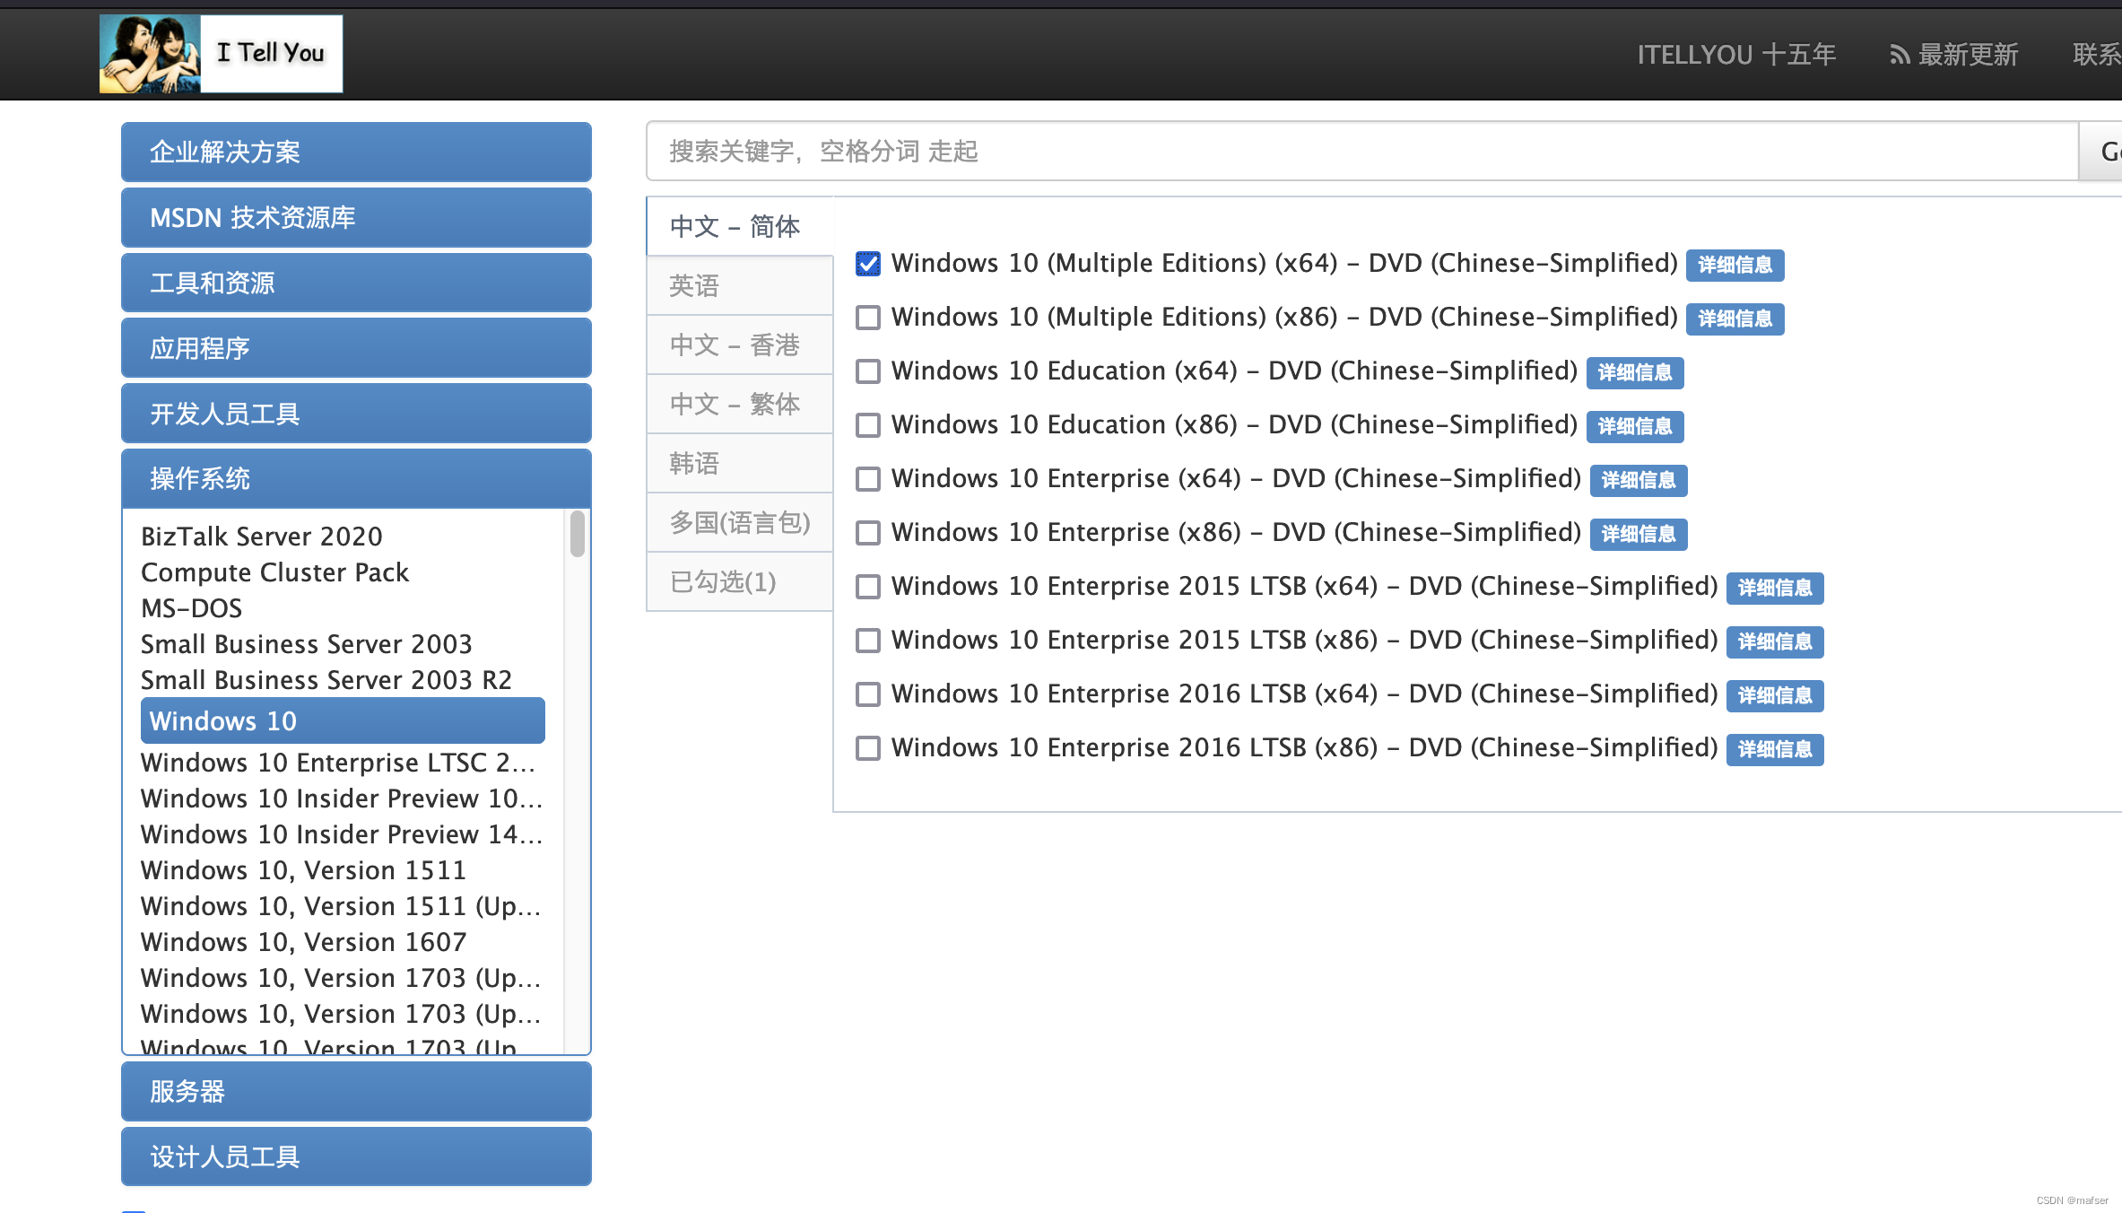Viewport: 2122px width, 1213px height.
Task: Open the 已勾选(1) tab
Action: coord(740,581)
